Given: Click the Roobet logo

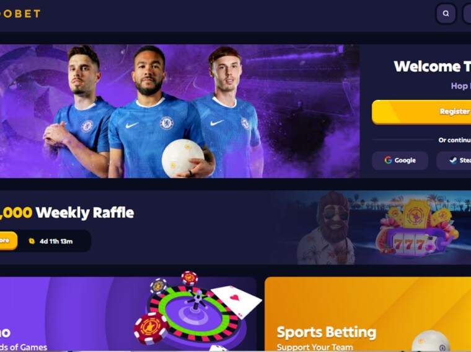Looking at the screenshot, I should pos(20,14).
